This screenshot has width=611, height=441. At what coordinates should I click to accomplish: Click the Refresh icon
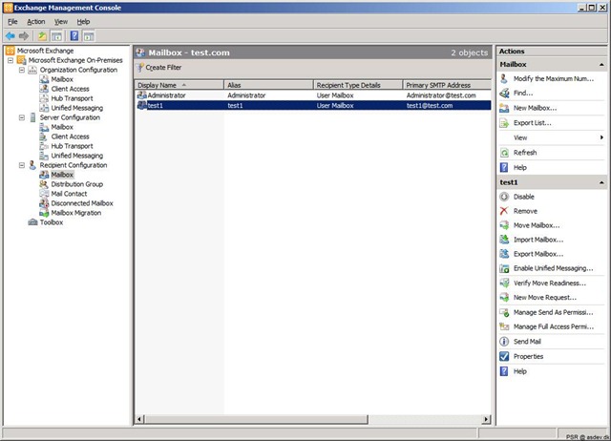pos(504,153)
